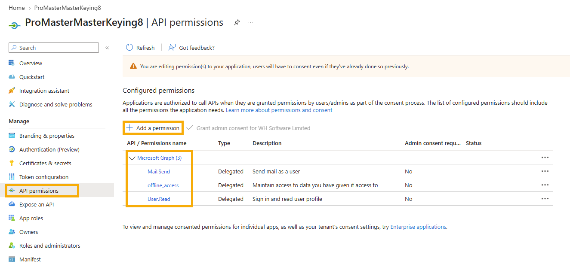
Task: Select Certificates & secrets in sidebar
Action: pyautogui.click(x=45, y=163)
